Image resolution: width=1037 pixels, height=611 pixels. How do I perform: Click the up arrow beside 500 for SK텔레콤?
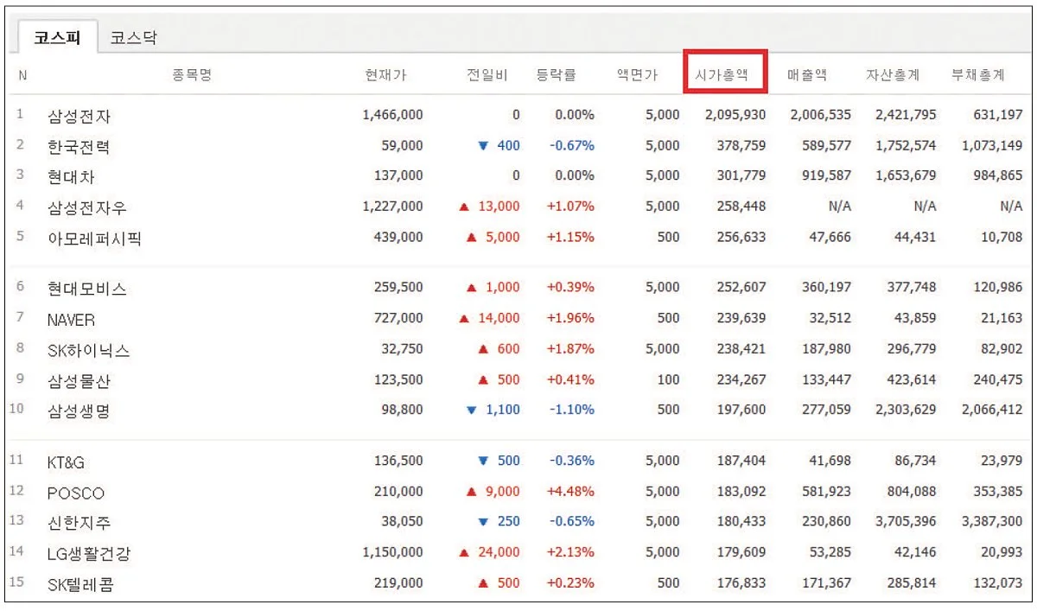coord(483,583)
